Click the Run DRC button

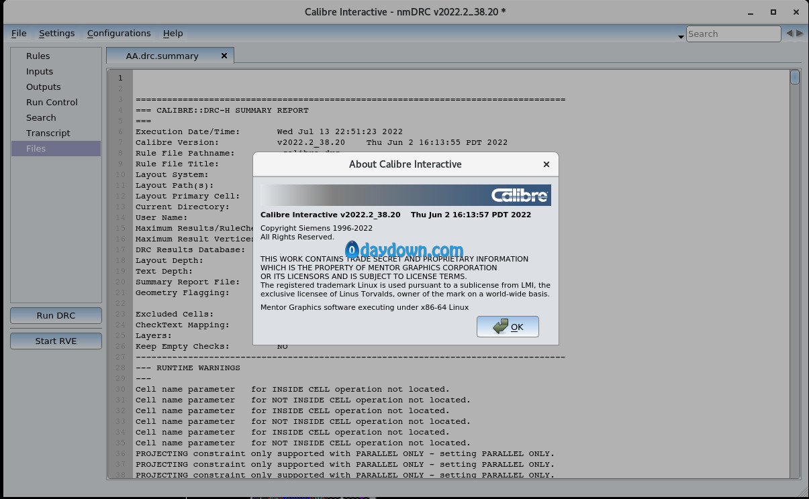[x=56, y=315]
